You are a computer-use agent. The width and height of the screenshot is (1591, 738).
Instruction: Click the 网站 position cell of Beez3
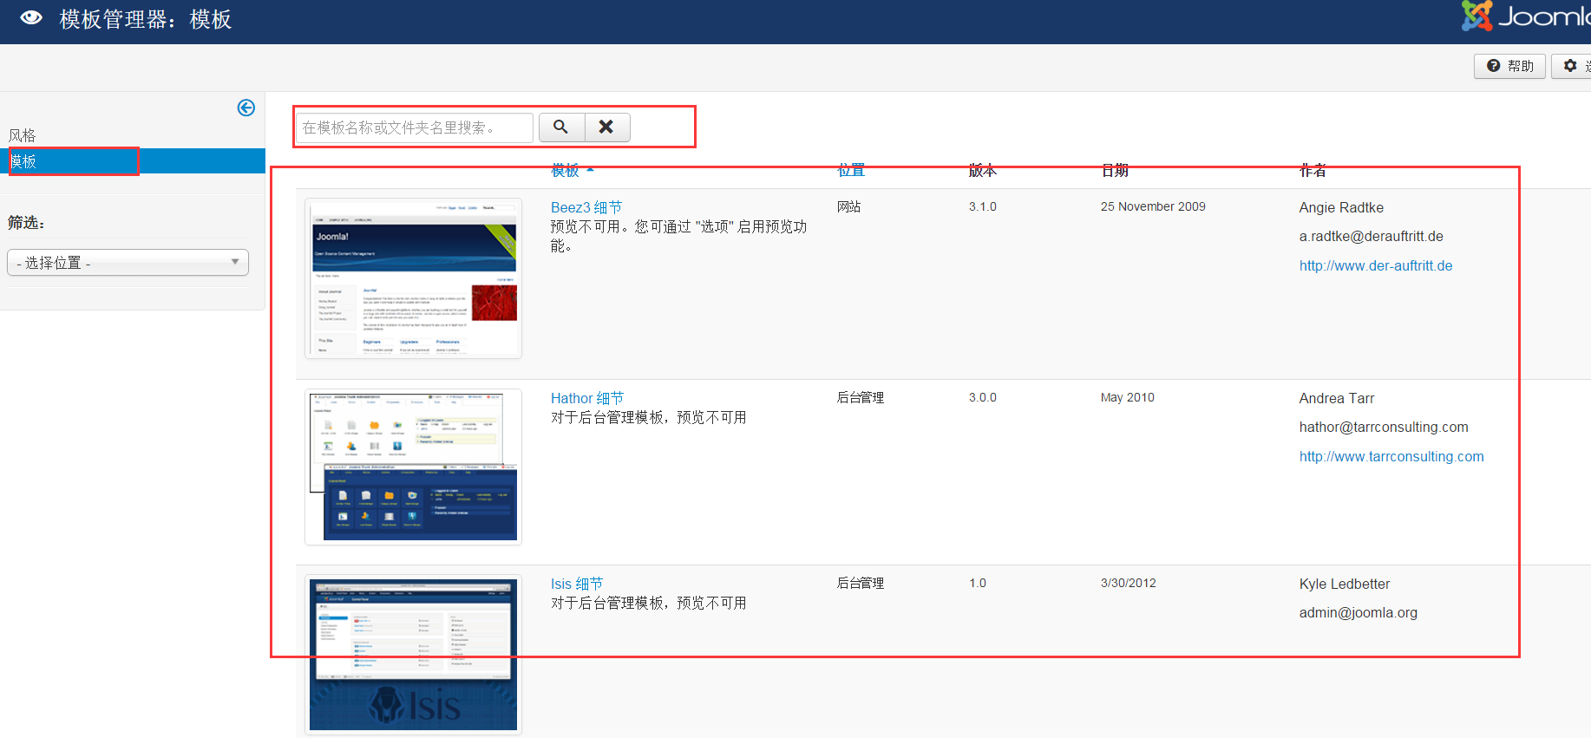tap(849, 206)
